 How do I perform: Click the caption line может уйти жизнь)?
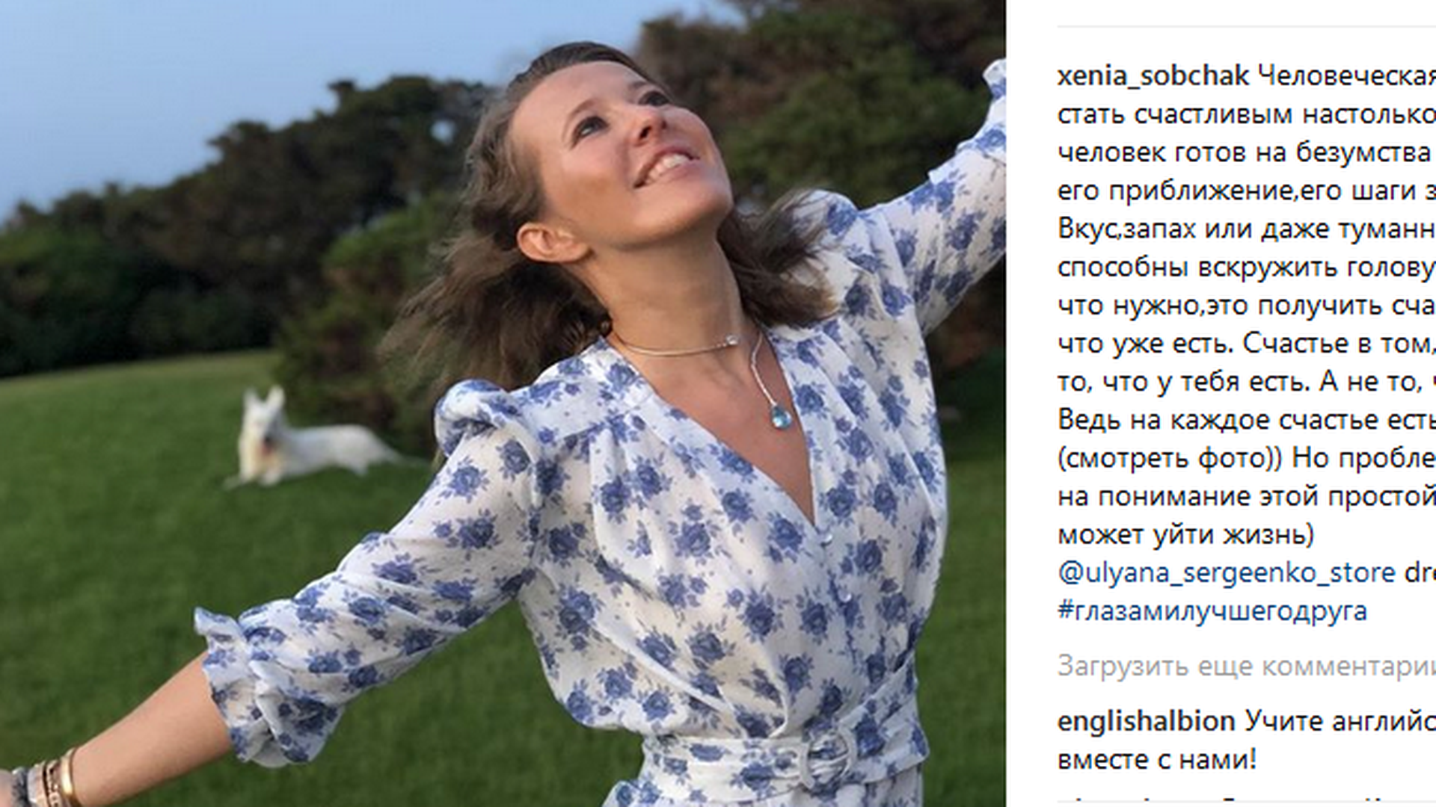(1186, 535)
